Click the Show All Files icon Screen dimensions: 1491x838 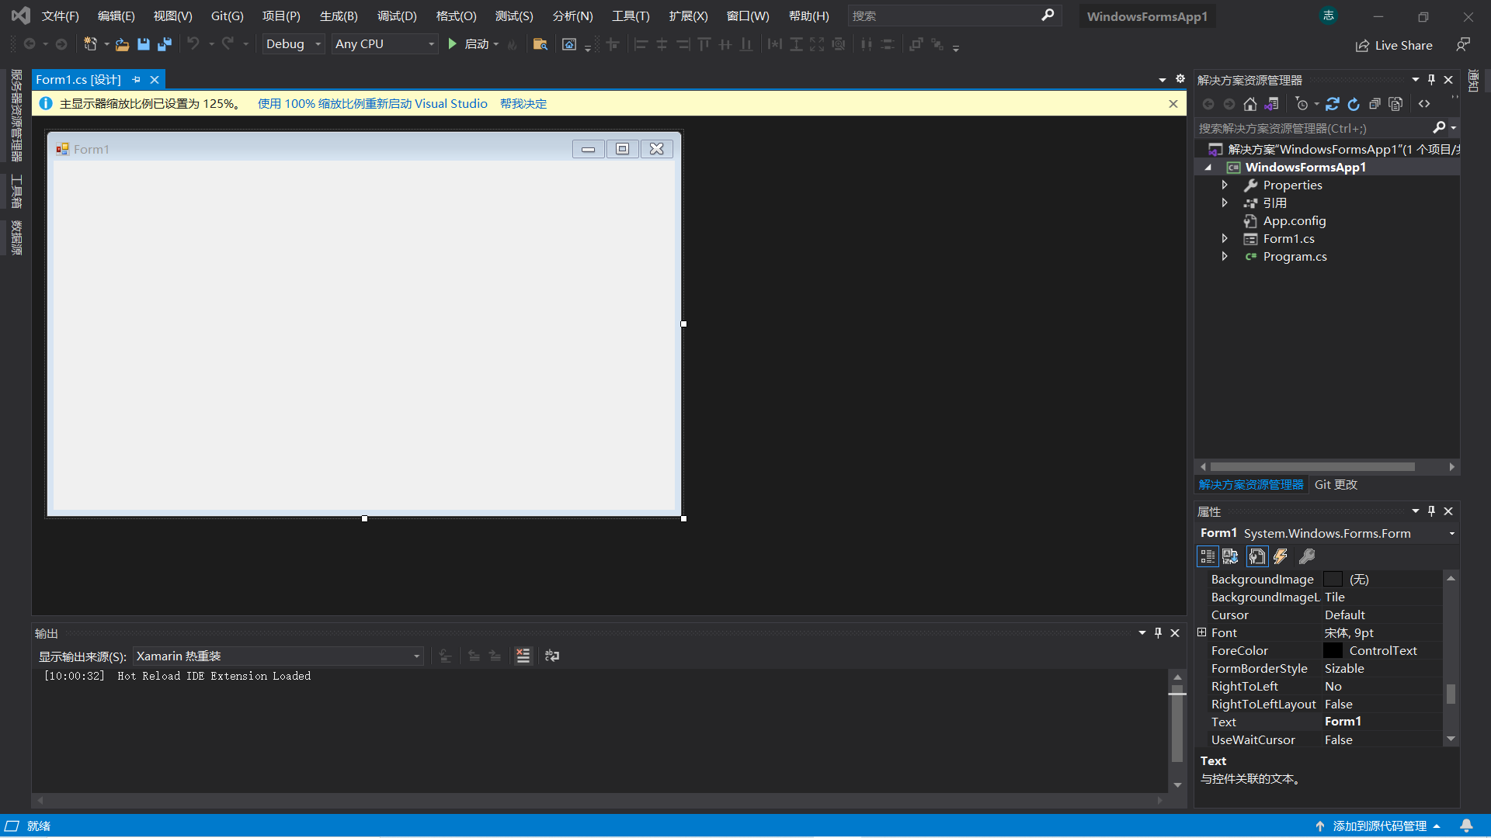[x=1395, y=104]
